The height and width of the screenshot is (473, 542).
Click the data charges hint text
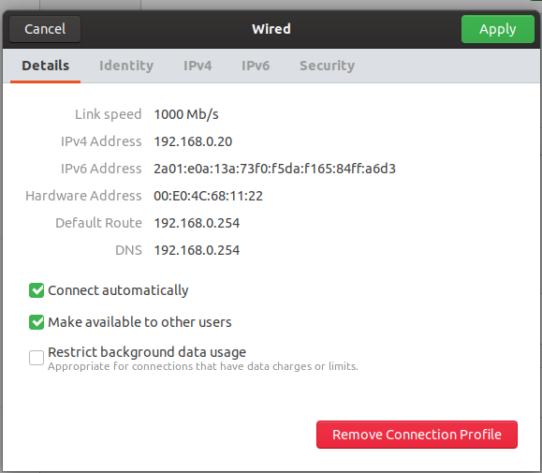click(203, 366)
